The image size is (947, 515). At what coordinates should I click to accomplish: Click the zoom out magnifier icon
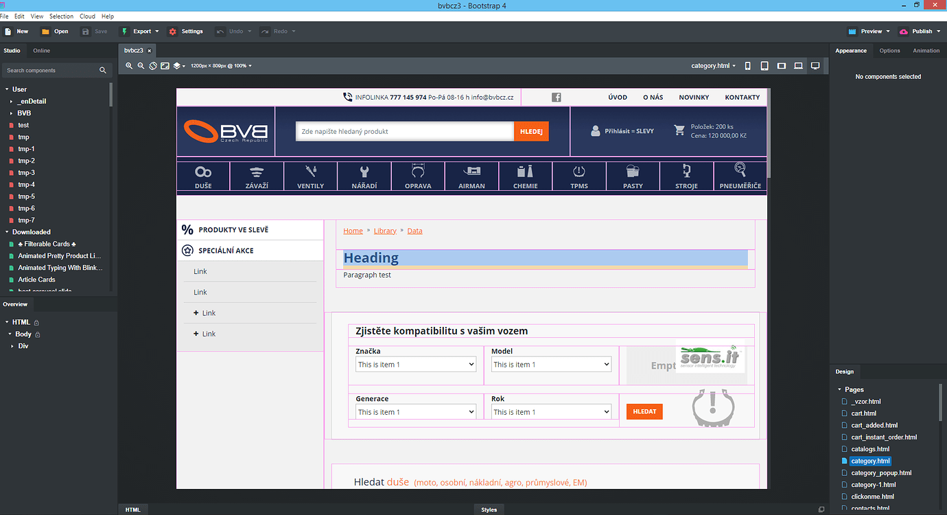coord(141,66)
